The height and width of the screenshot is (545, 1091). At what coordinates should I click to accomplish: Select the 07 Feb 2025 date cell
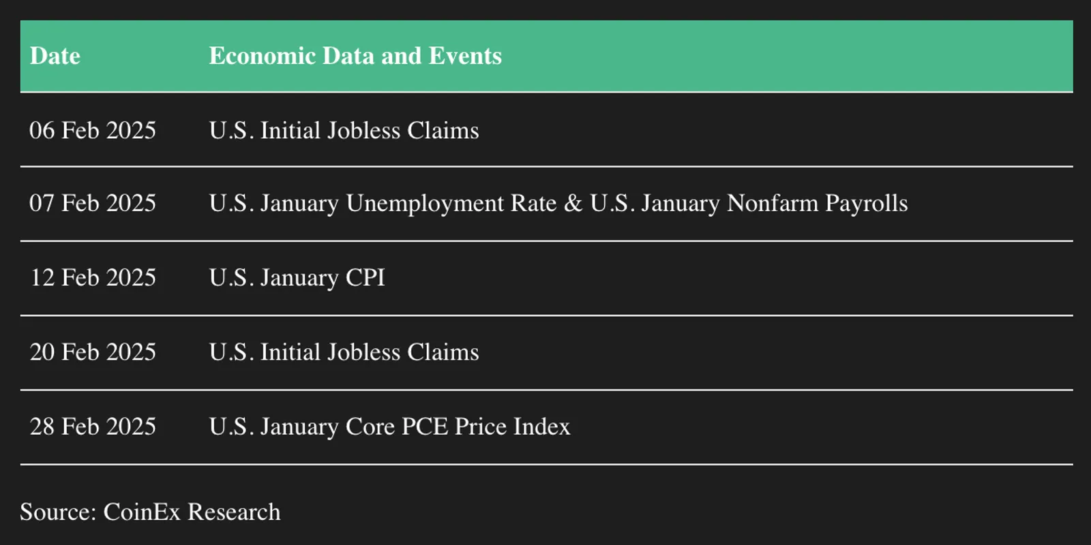click(93, 203)
